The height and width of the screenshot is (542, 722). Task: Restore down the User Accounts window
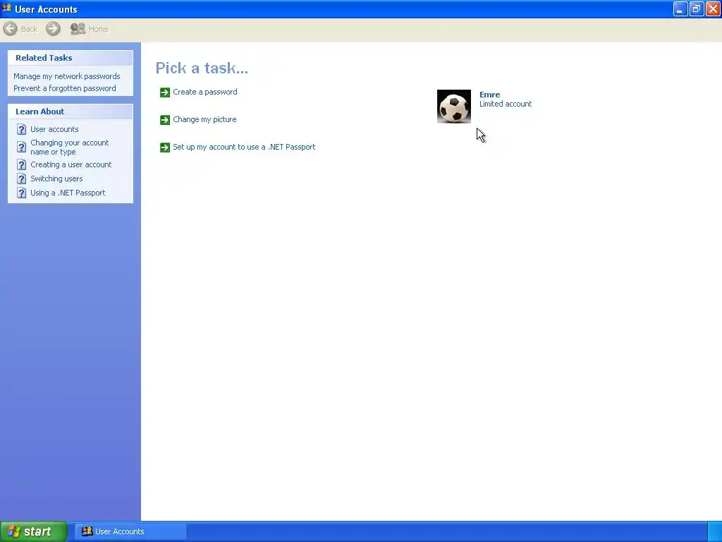pyautogui.click(x=697, y=8)
